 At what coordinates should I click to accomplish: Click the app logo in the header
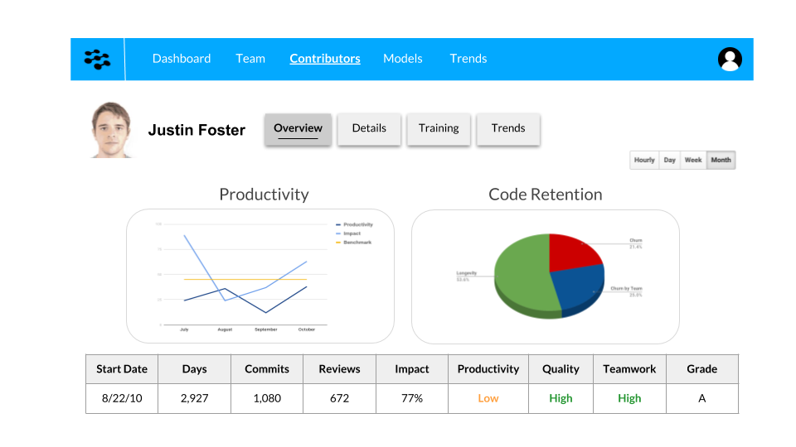pos(97,60)
